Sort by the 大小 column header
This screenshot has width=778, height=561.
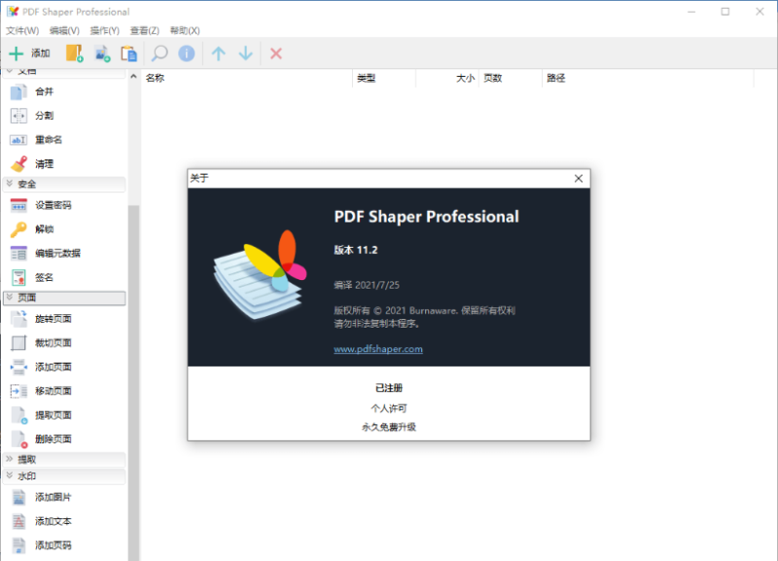point(447,79)
